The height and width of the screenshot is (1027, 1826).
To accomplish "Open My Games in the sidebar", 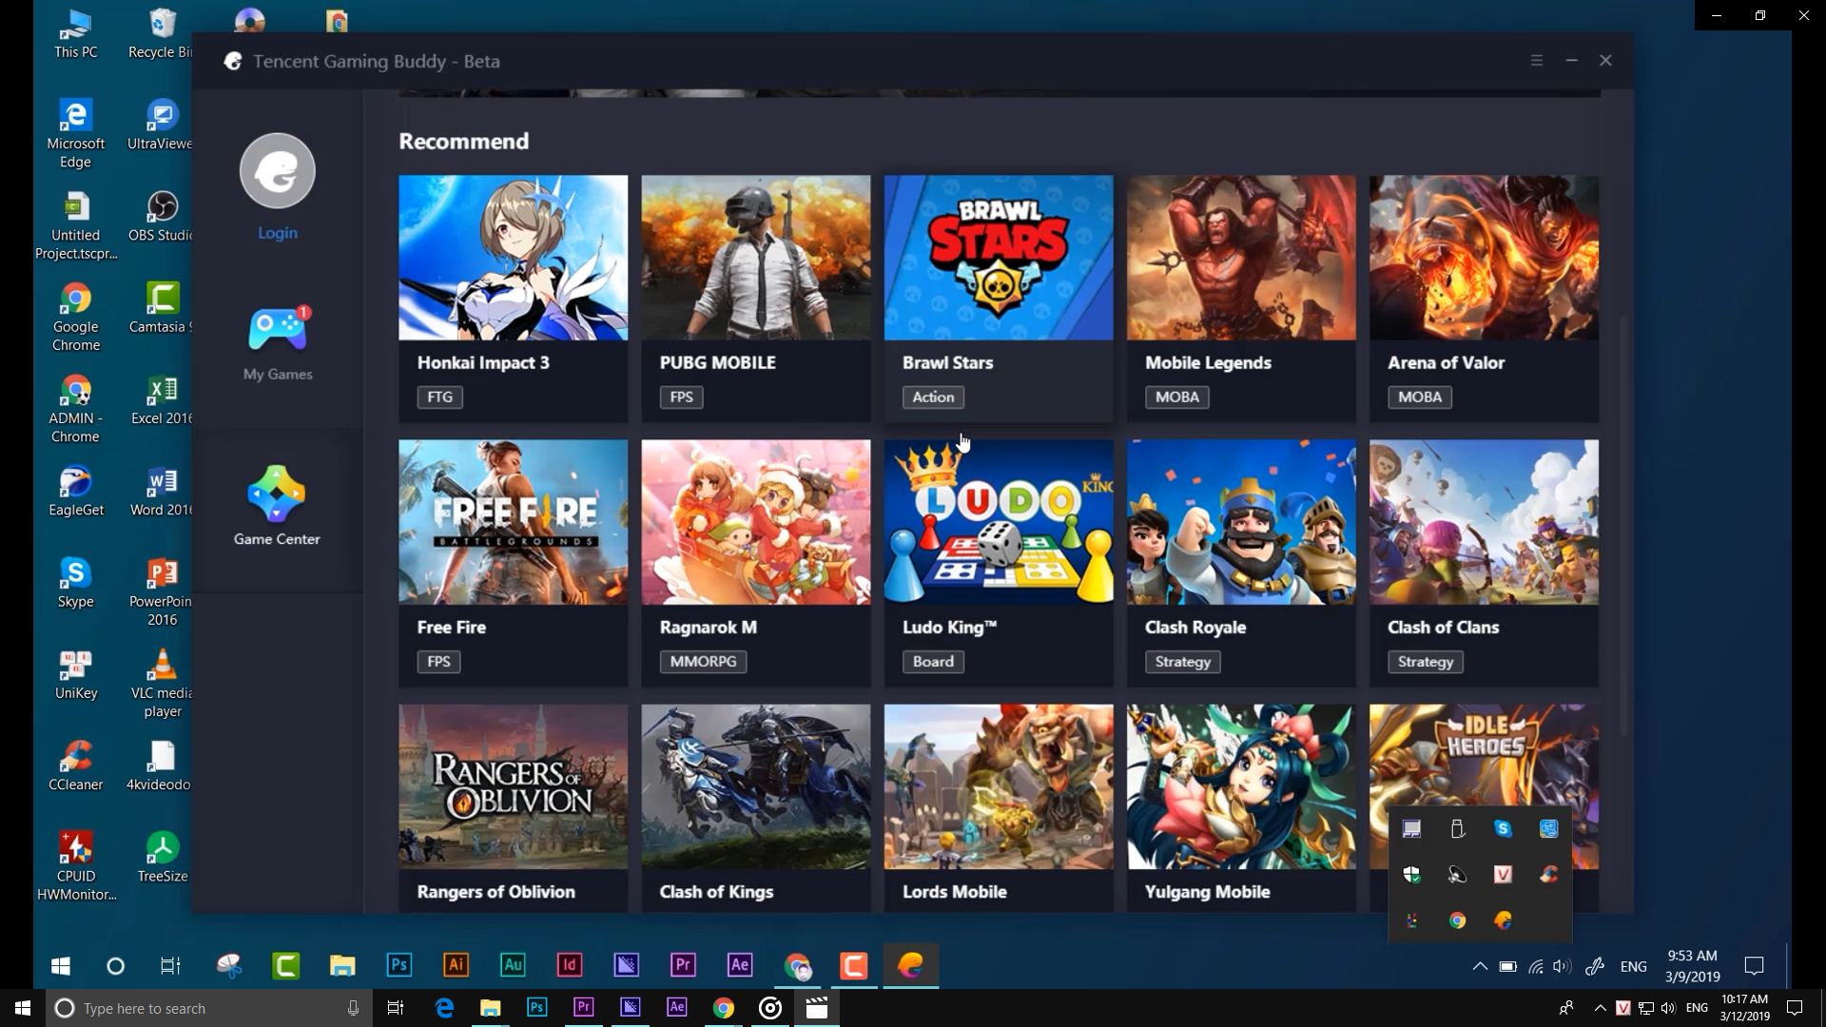I will point(277,343).
